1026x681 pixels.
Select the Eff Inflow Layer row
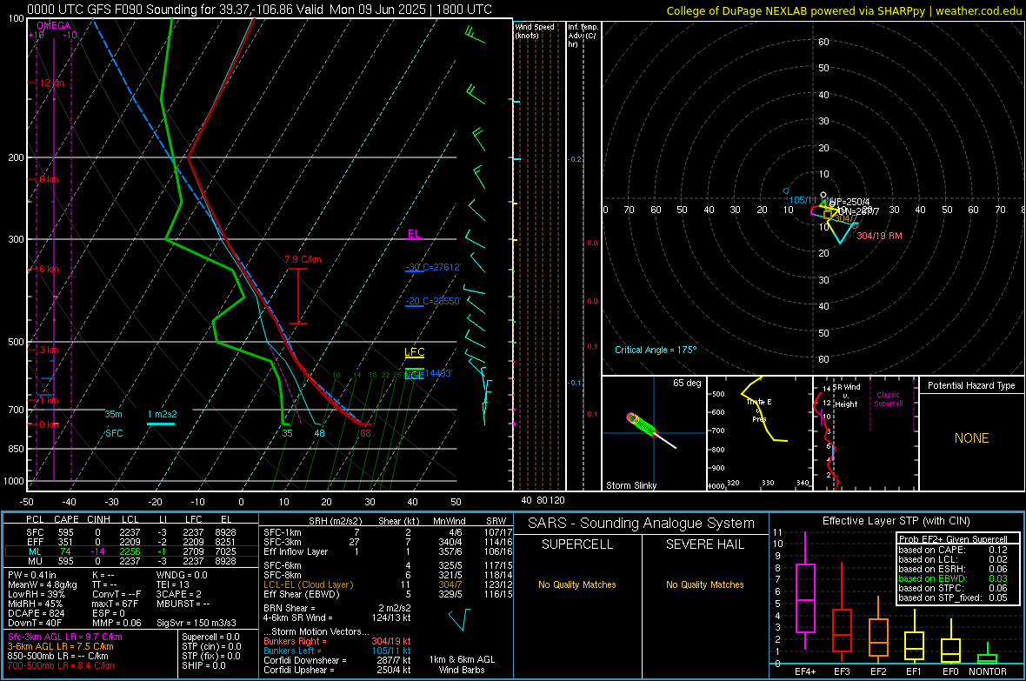point(388,551)
